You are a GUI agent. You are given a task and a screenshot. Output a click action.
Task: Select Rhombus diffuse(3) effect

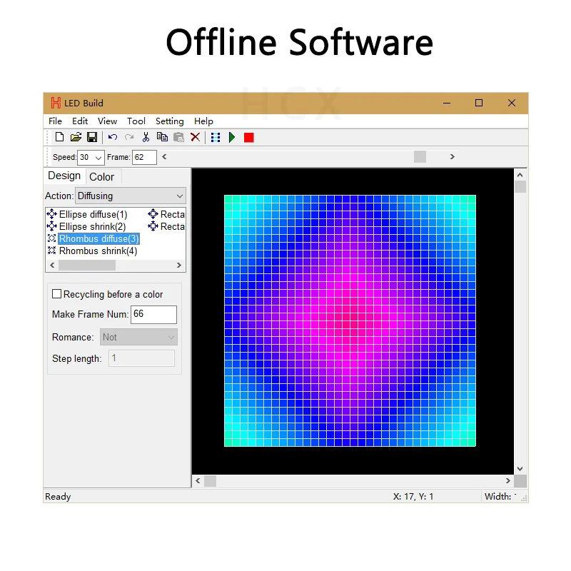click(98, 239)
